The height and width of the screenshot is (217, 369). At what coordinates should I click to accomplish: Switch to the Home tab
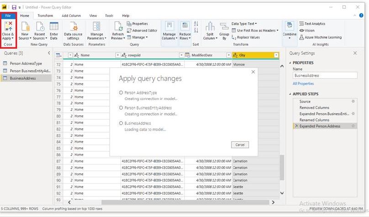pos(25,16)
